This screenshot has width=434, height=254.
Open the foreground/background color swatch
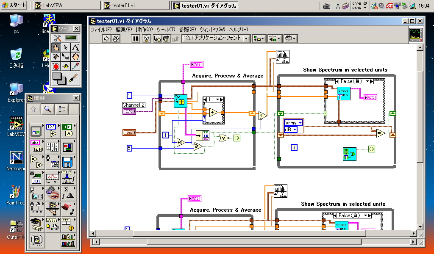click(59, 78)
